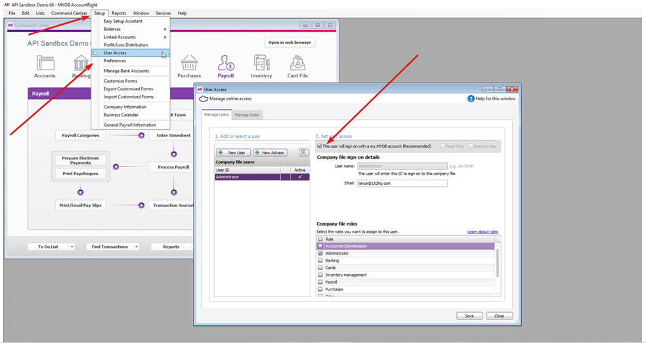Open the File menu
646x343 pixels.
(x=12, y=13)
